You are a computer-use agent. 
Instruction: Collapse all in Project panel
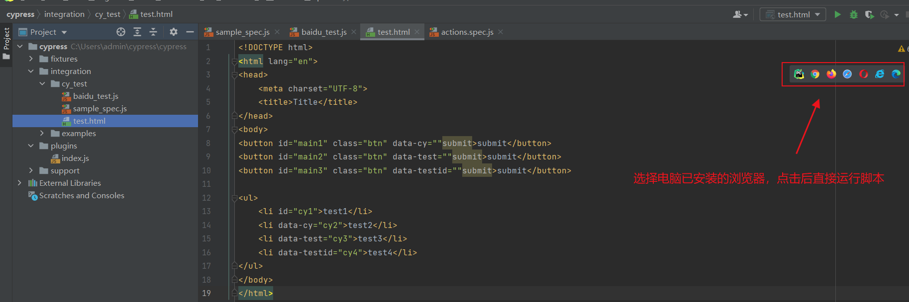(x=153, y=32)
